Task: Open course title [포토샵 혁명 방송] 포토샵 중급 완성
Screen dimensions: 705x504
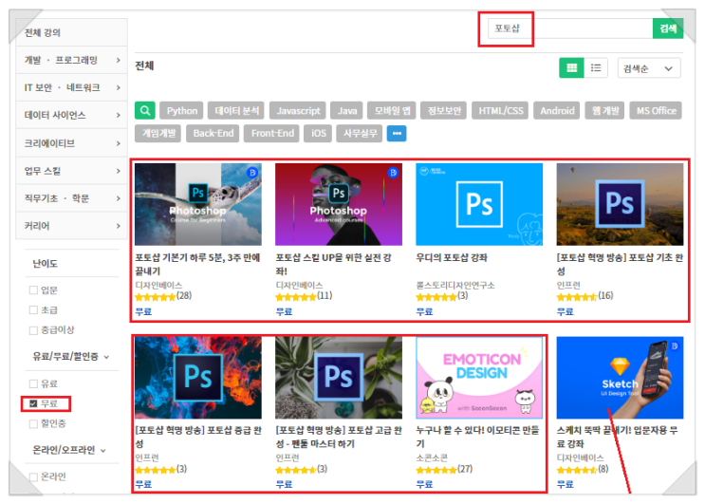Action: pyautogui.click(x=198, y=437)
